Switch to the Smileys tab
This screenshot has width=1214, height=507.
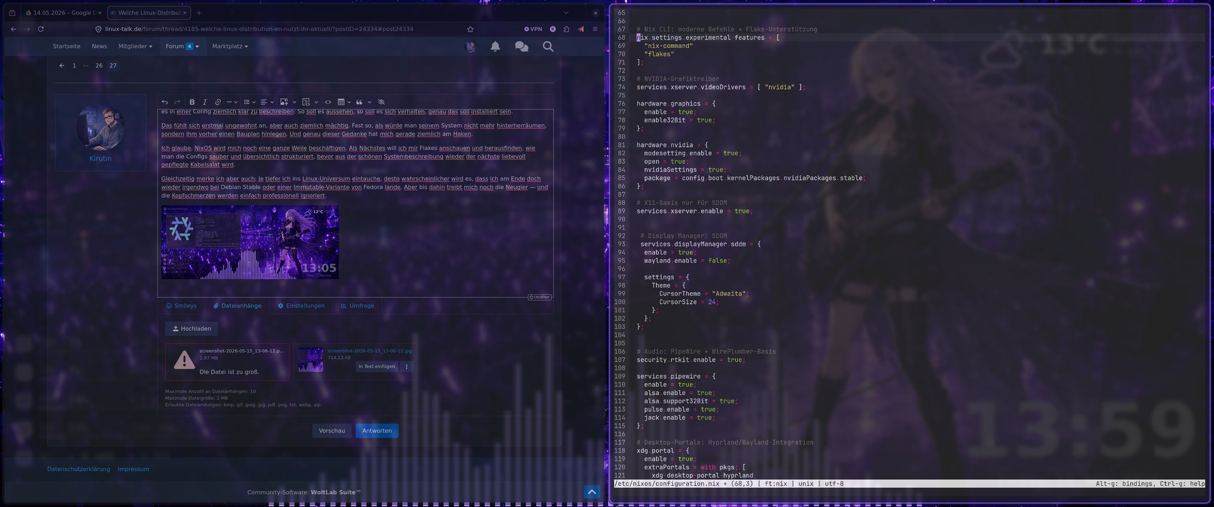[x=181, y=306]
